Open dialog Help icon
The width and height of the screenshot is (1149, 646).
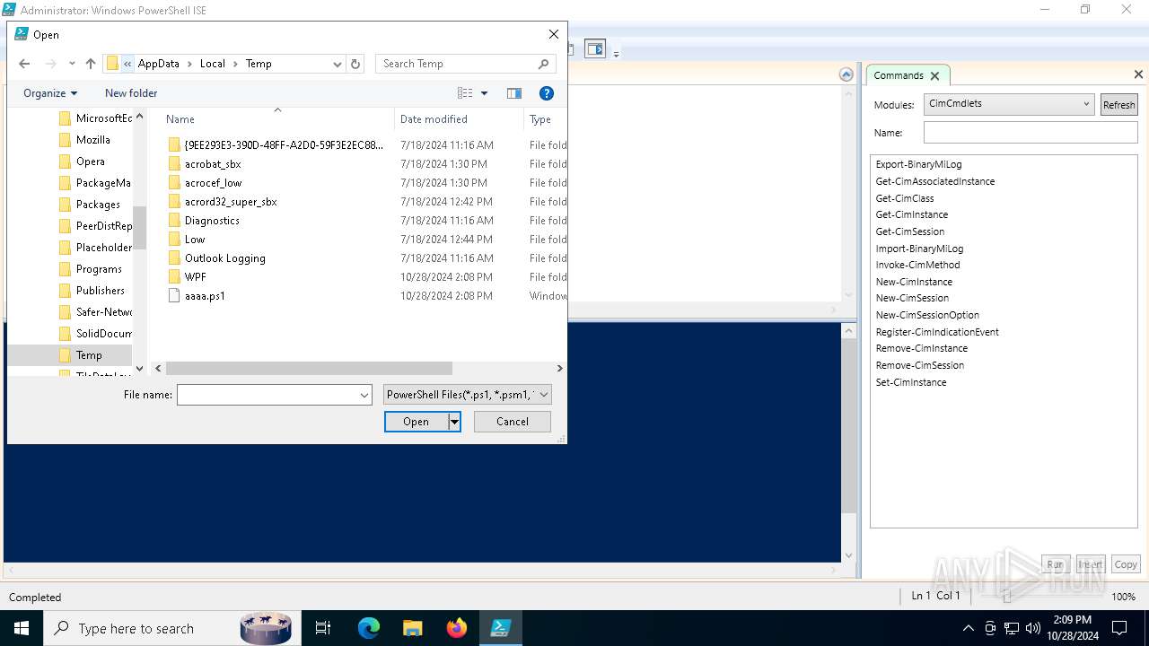point(547,93)
